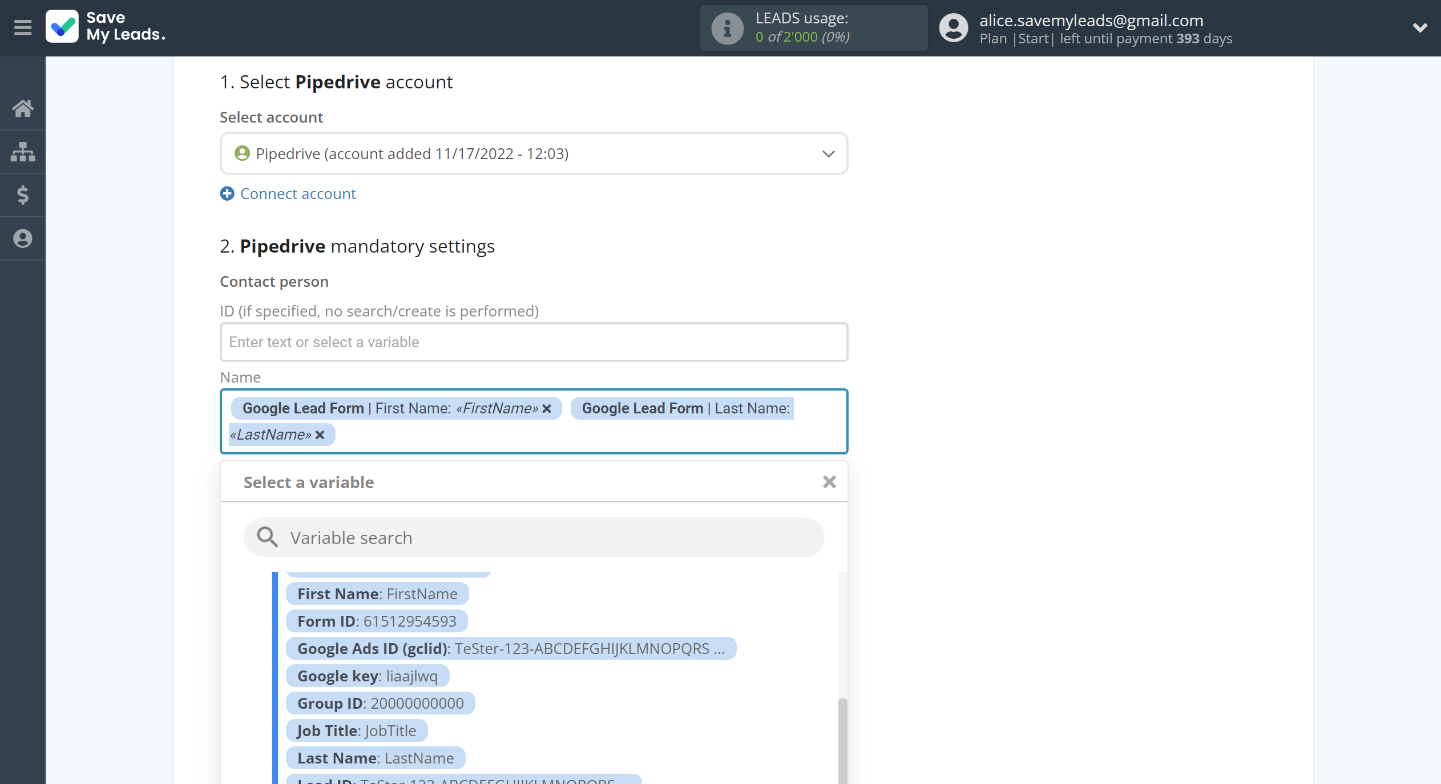This screenshot has width=1441, height=784.
Task: Click the hamburger menu icon top-left
Action: coord(22,26)
